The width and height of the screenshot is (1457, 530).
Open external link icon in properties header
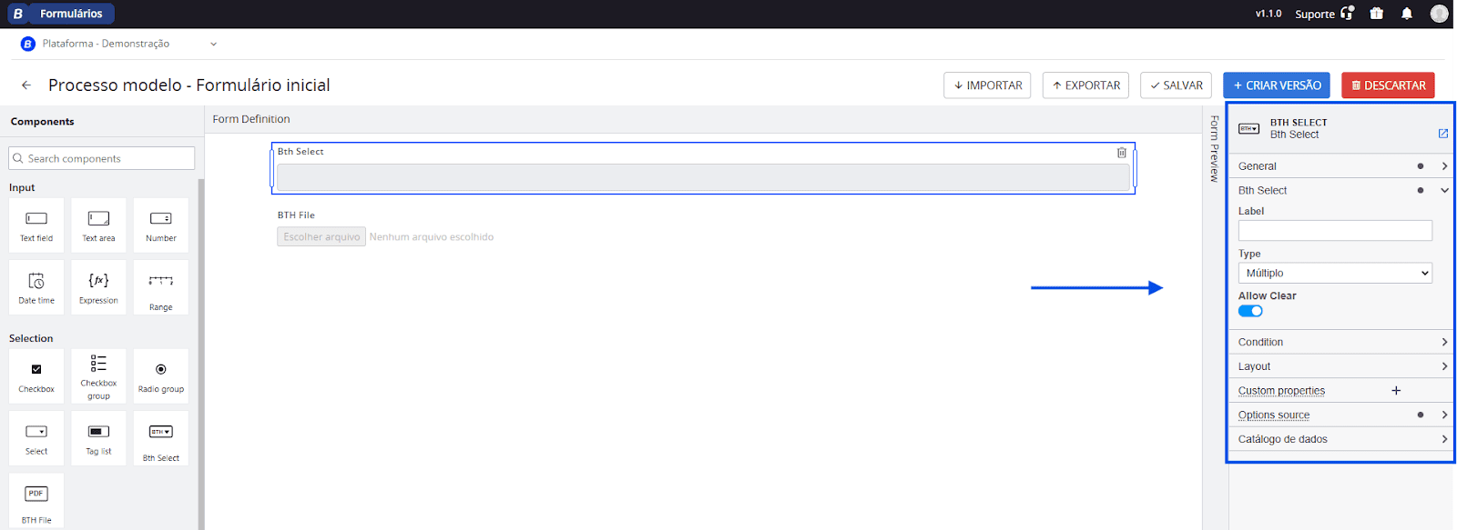[1443, 134]
